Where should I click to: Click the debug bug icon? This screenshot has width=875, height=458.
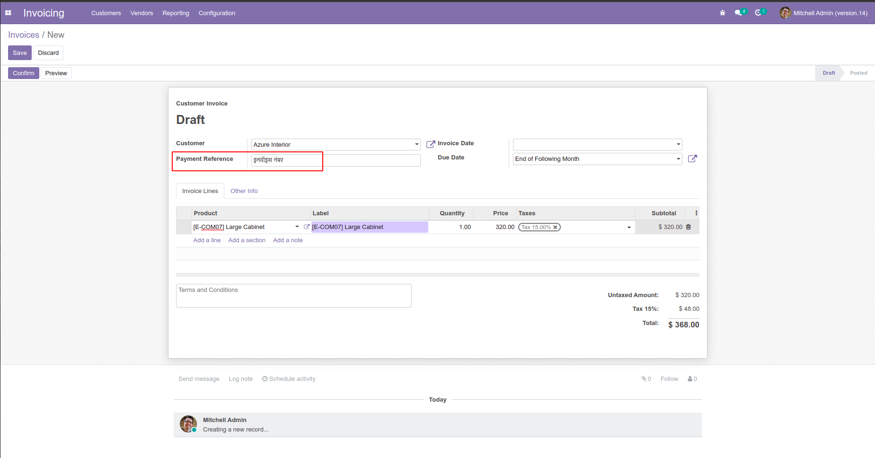722,13
